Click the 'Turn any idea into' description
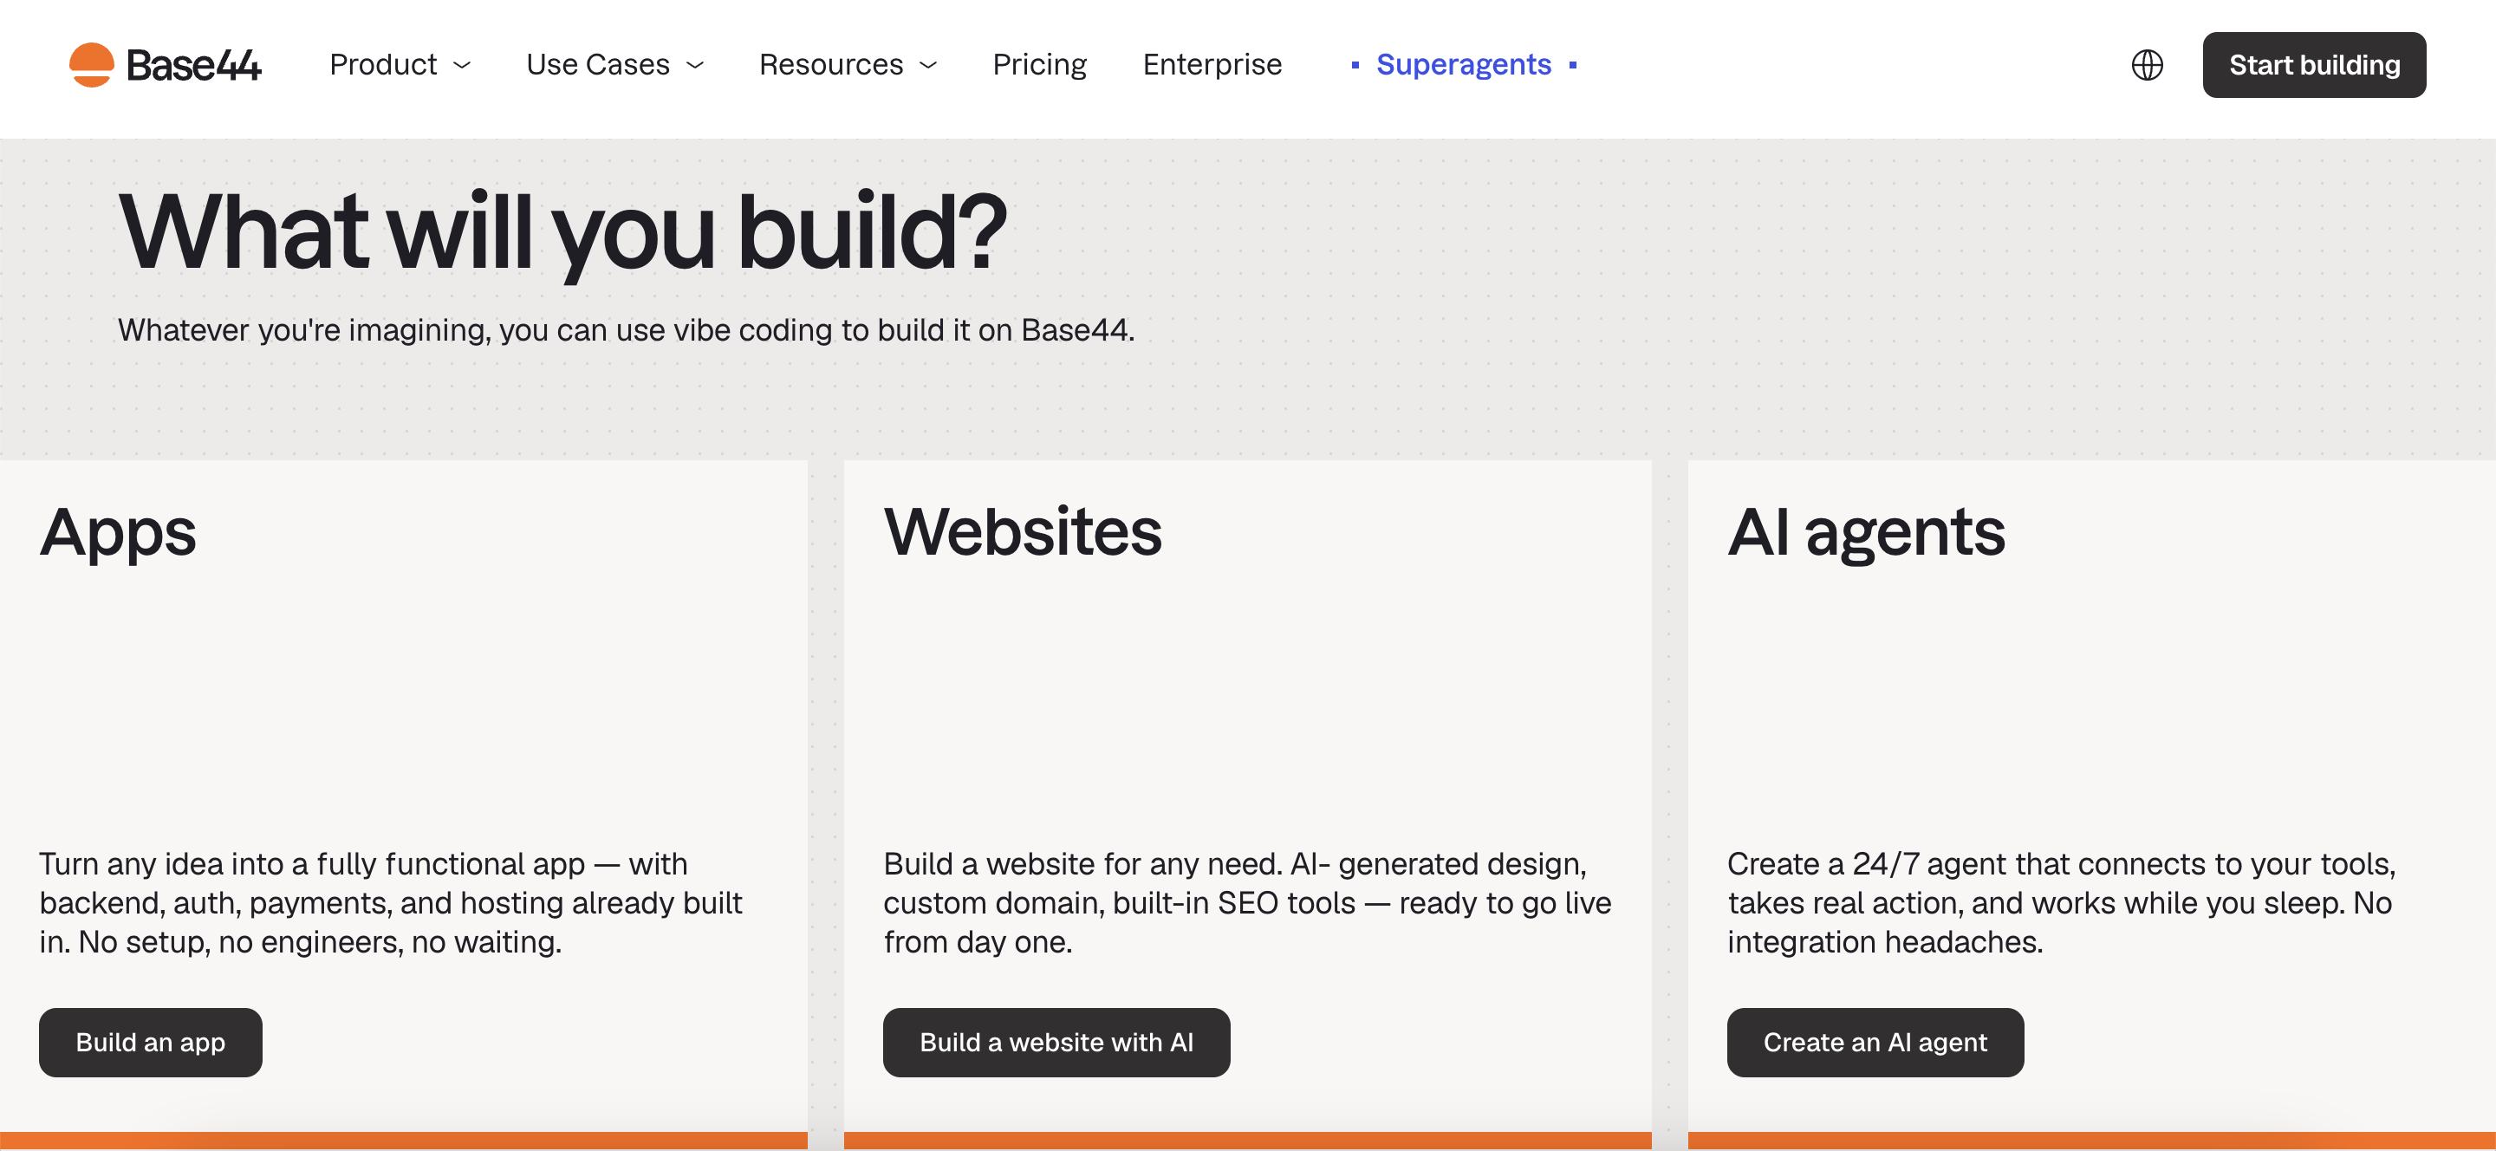This screenshot has height=1151, width=2496. 391,903
